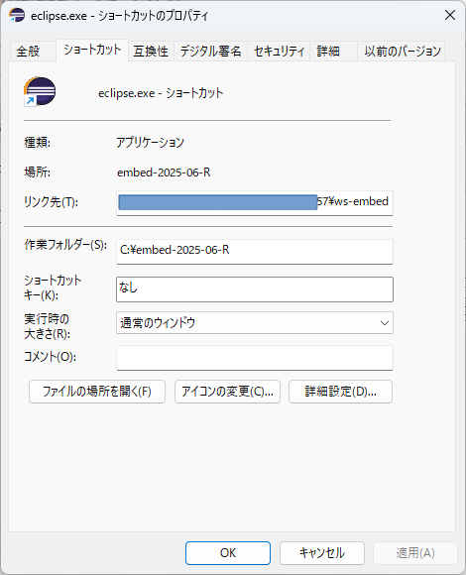Image resolution: width=466 pixels, height=575 pixels.
Task: Open the 互換性 tab
Action: click(x=151, y=51)
